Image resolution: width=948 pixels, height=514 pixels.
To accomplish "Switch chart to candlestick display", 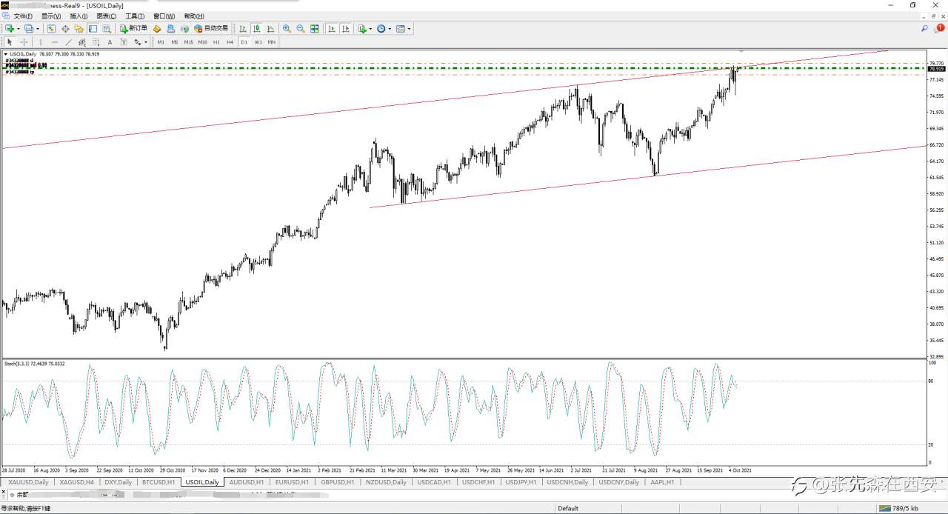I will tap(256, 29).
